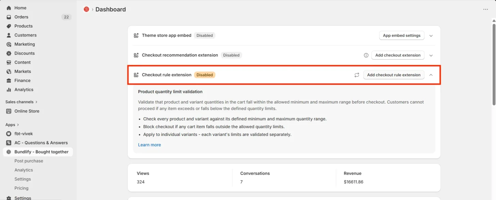
Task: Click Add checkout rule extension button
Action: (394, 75)
